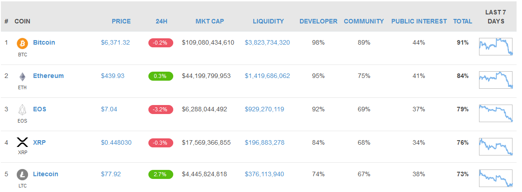
Task: Click the XRP black X logo icon
Action: (x=22, y=142)
